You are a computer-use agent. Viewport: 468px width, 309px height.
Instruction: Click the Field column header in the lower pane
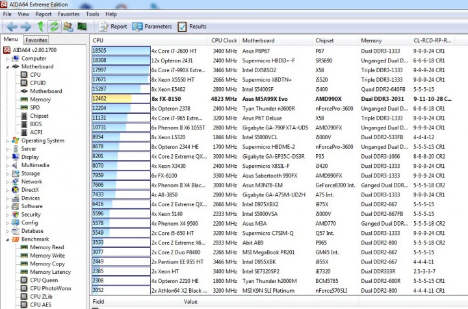[x=135, y=302]
